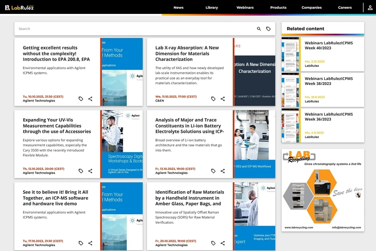Viewport: 376px width, 251px height.
Task: Click tag icon on UV-Vis Measurement card
Action: coord(81,171)
